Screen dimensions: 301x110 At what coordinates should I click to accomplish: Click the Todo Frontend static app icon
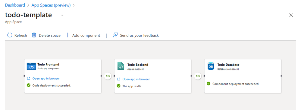pyautogui.click(x=31, y=66)
